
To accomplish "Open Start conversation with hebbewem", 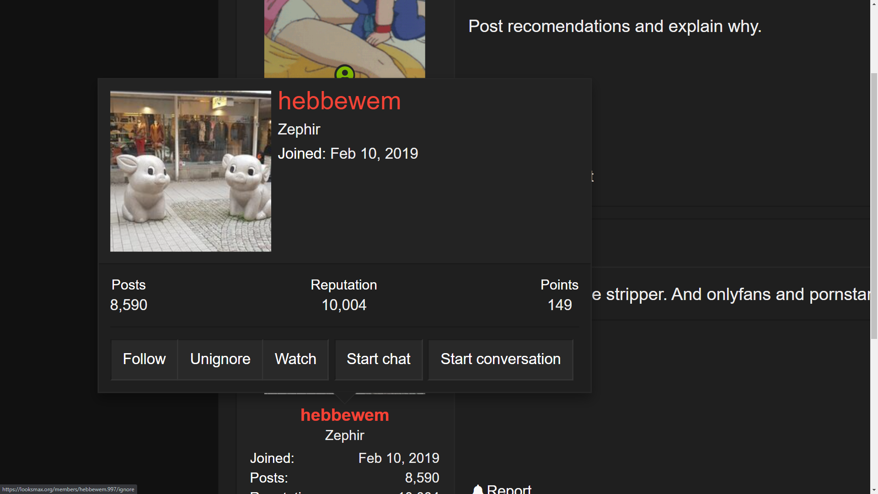I will point(500,360).
